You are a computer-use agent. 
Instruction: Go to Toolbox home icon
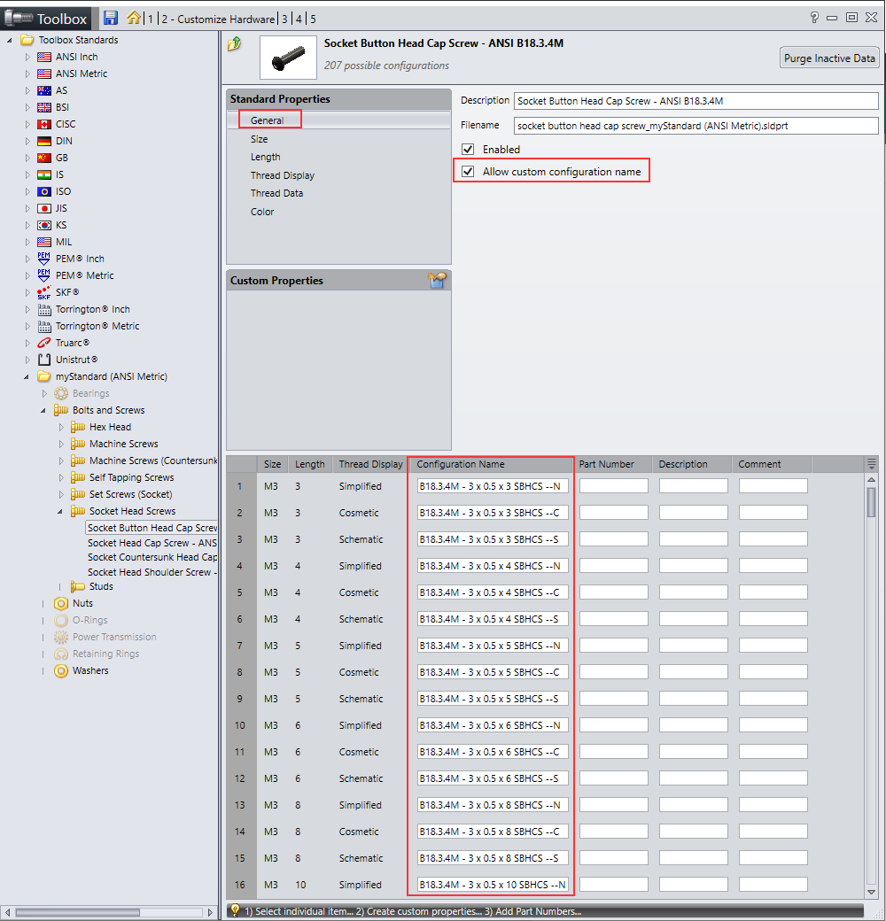pyautogui.click(x=134, y=18)
